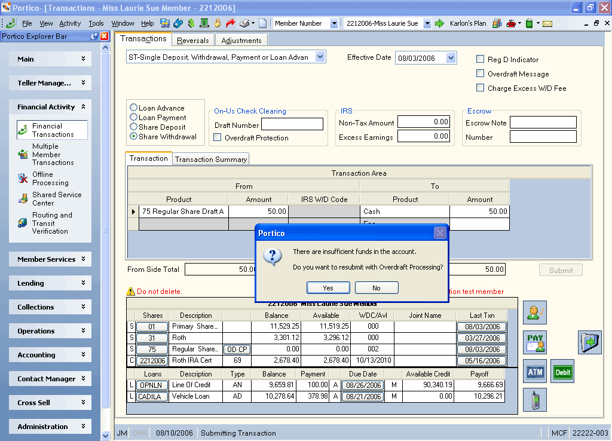Click the green clipboard toolbar icon

530,23
